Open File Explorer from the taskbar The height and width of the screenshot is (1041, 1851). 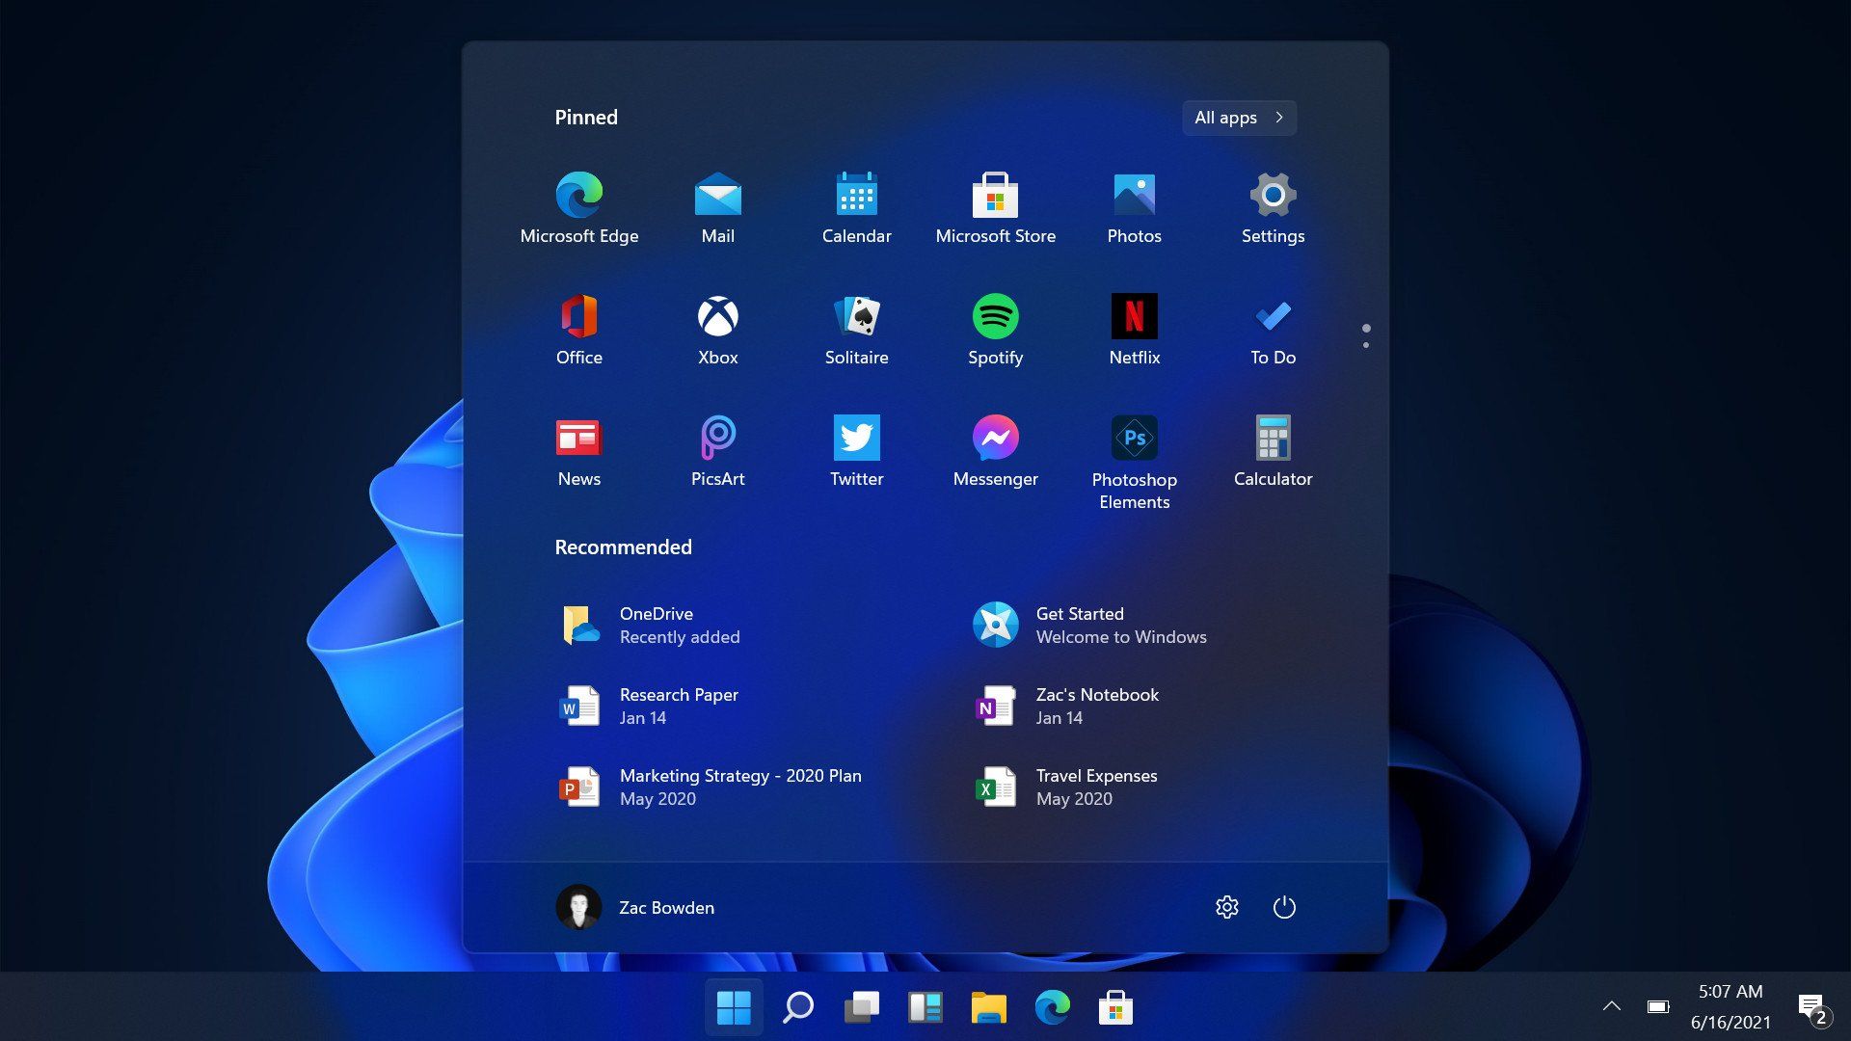[x=987, y=1006]
